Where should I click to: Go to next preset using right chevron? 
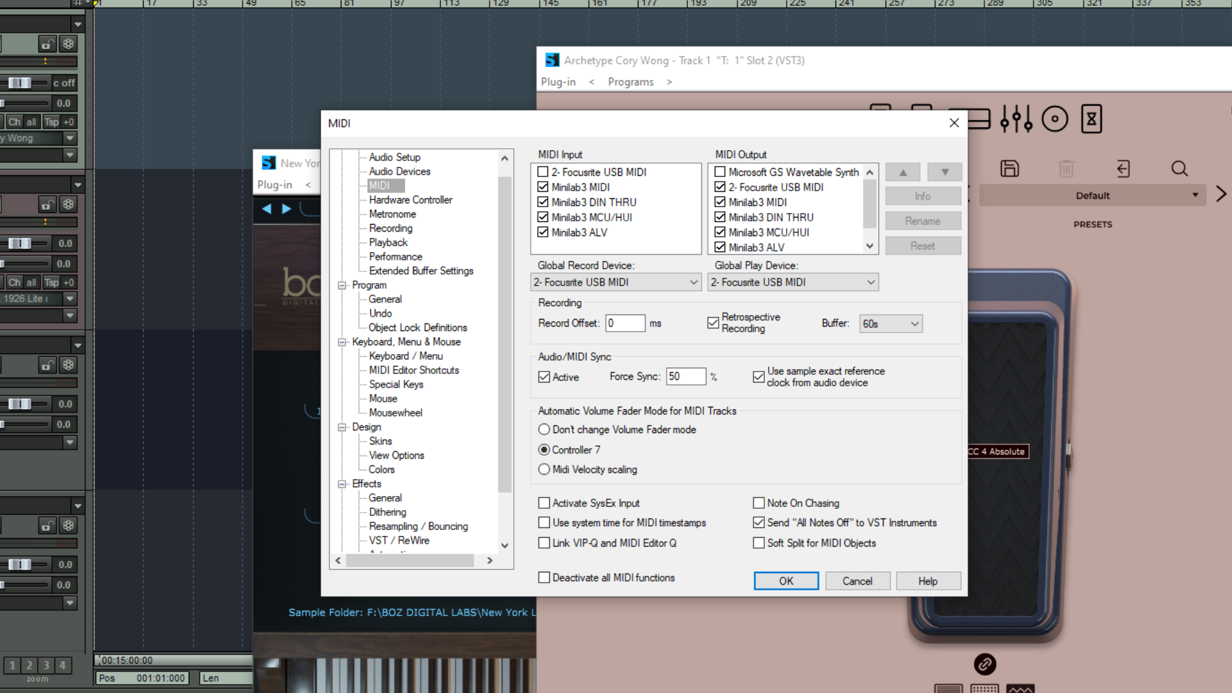pos(1221,194)
